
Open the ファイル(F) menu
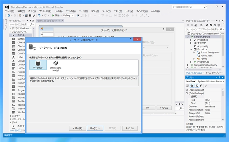(x=10, y=11)
